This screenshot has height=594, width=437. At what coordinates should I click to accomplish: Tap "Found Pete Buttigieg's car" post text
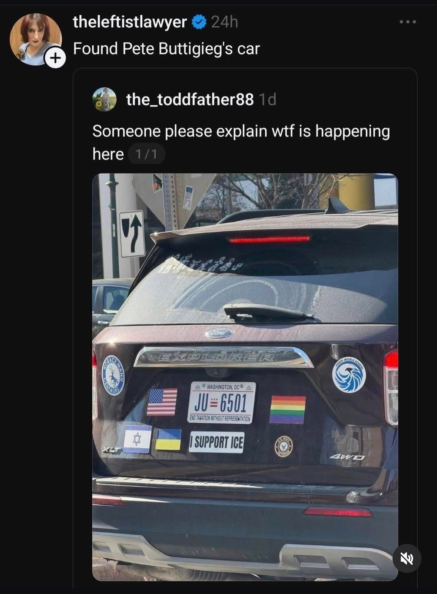point(166,49)
